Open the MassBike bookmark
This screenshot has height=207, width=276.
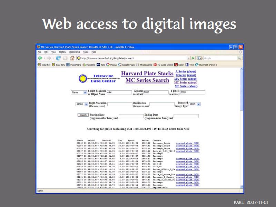pyautogui.click(x=89, y=65)
